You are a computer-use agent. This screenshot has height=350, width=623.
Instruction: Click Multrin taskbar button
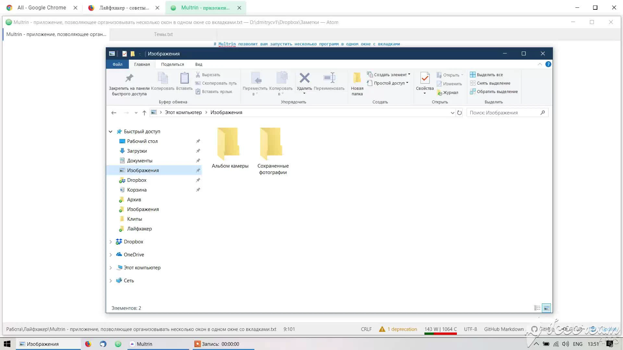[x=158, y=344]
